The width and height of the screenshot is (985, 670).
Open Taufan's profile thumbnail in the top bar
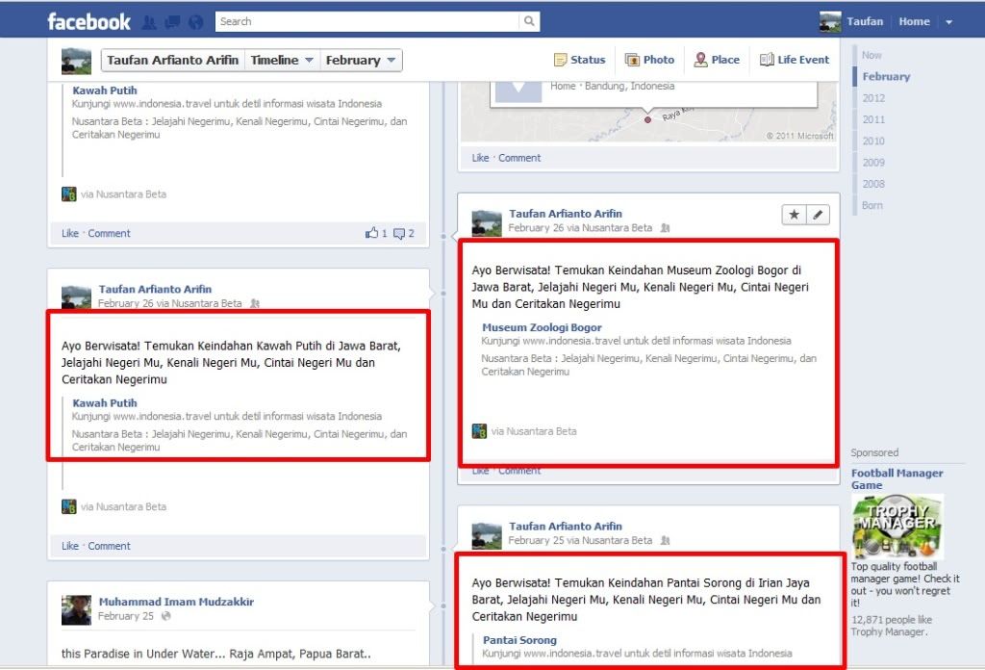830,22
